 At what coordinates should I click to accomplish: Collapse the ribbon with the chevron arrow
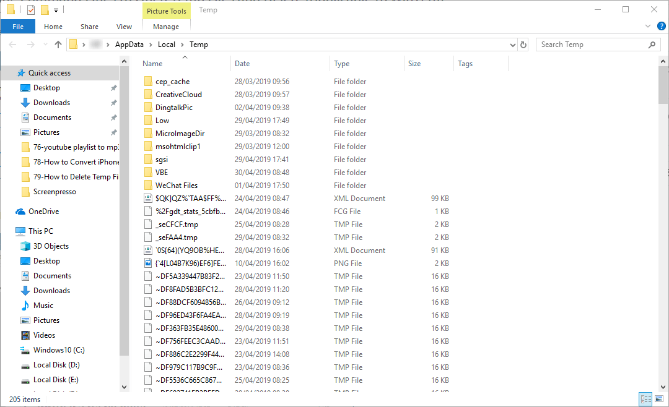[x=648, y=26]
